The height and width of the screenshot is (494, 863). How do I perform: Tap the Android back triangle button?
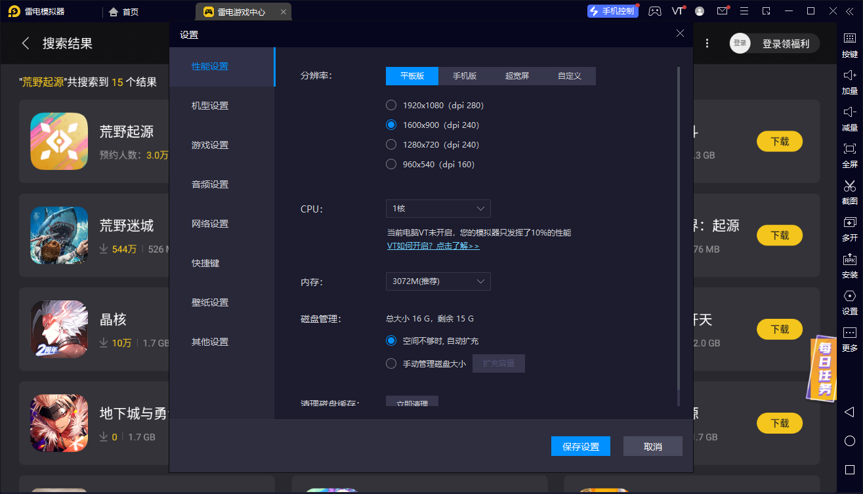849,412
